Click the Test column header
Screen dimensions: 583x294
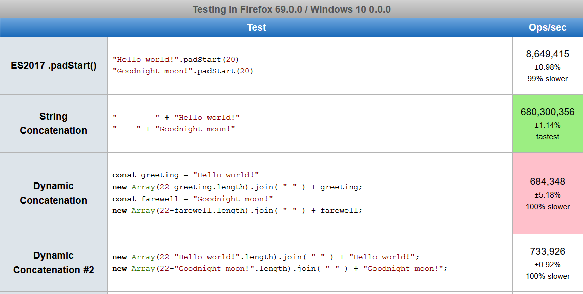pos(256,27)
